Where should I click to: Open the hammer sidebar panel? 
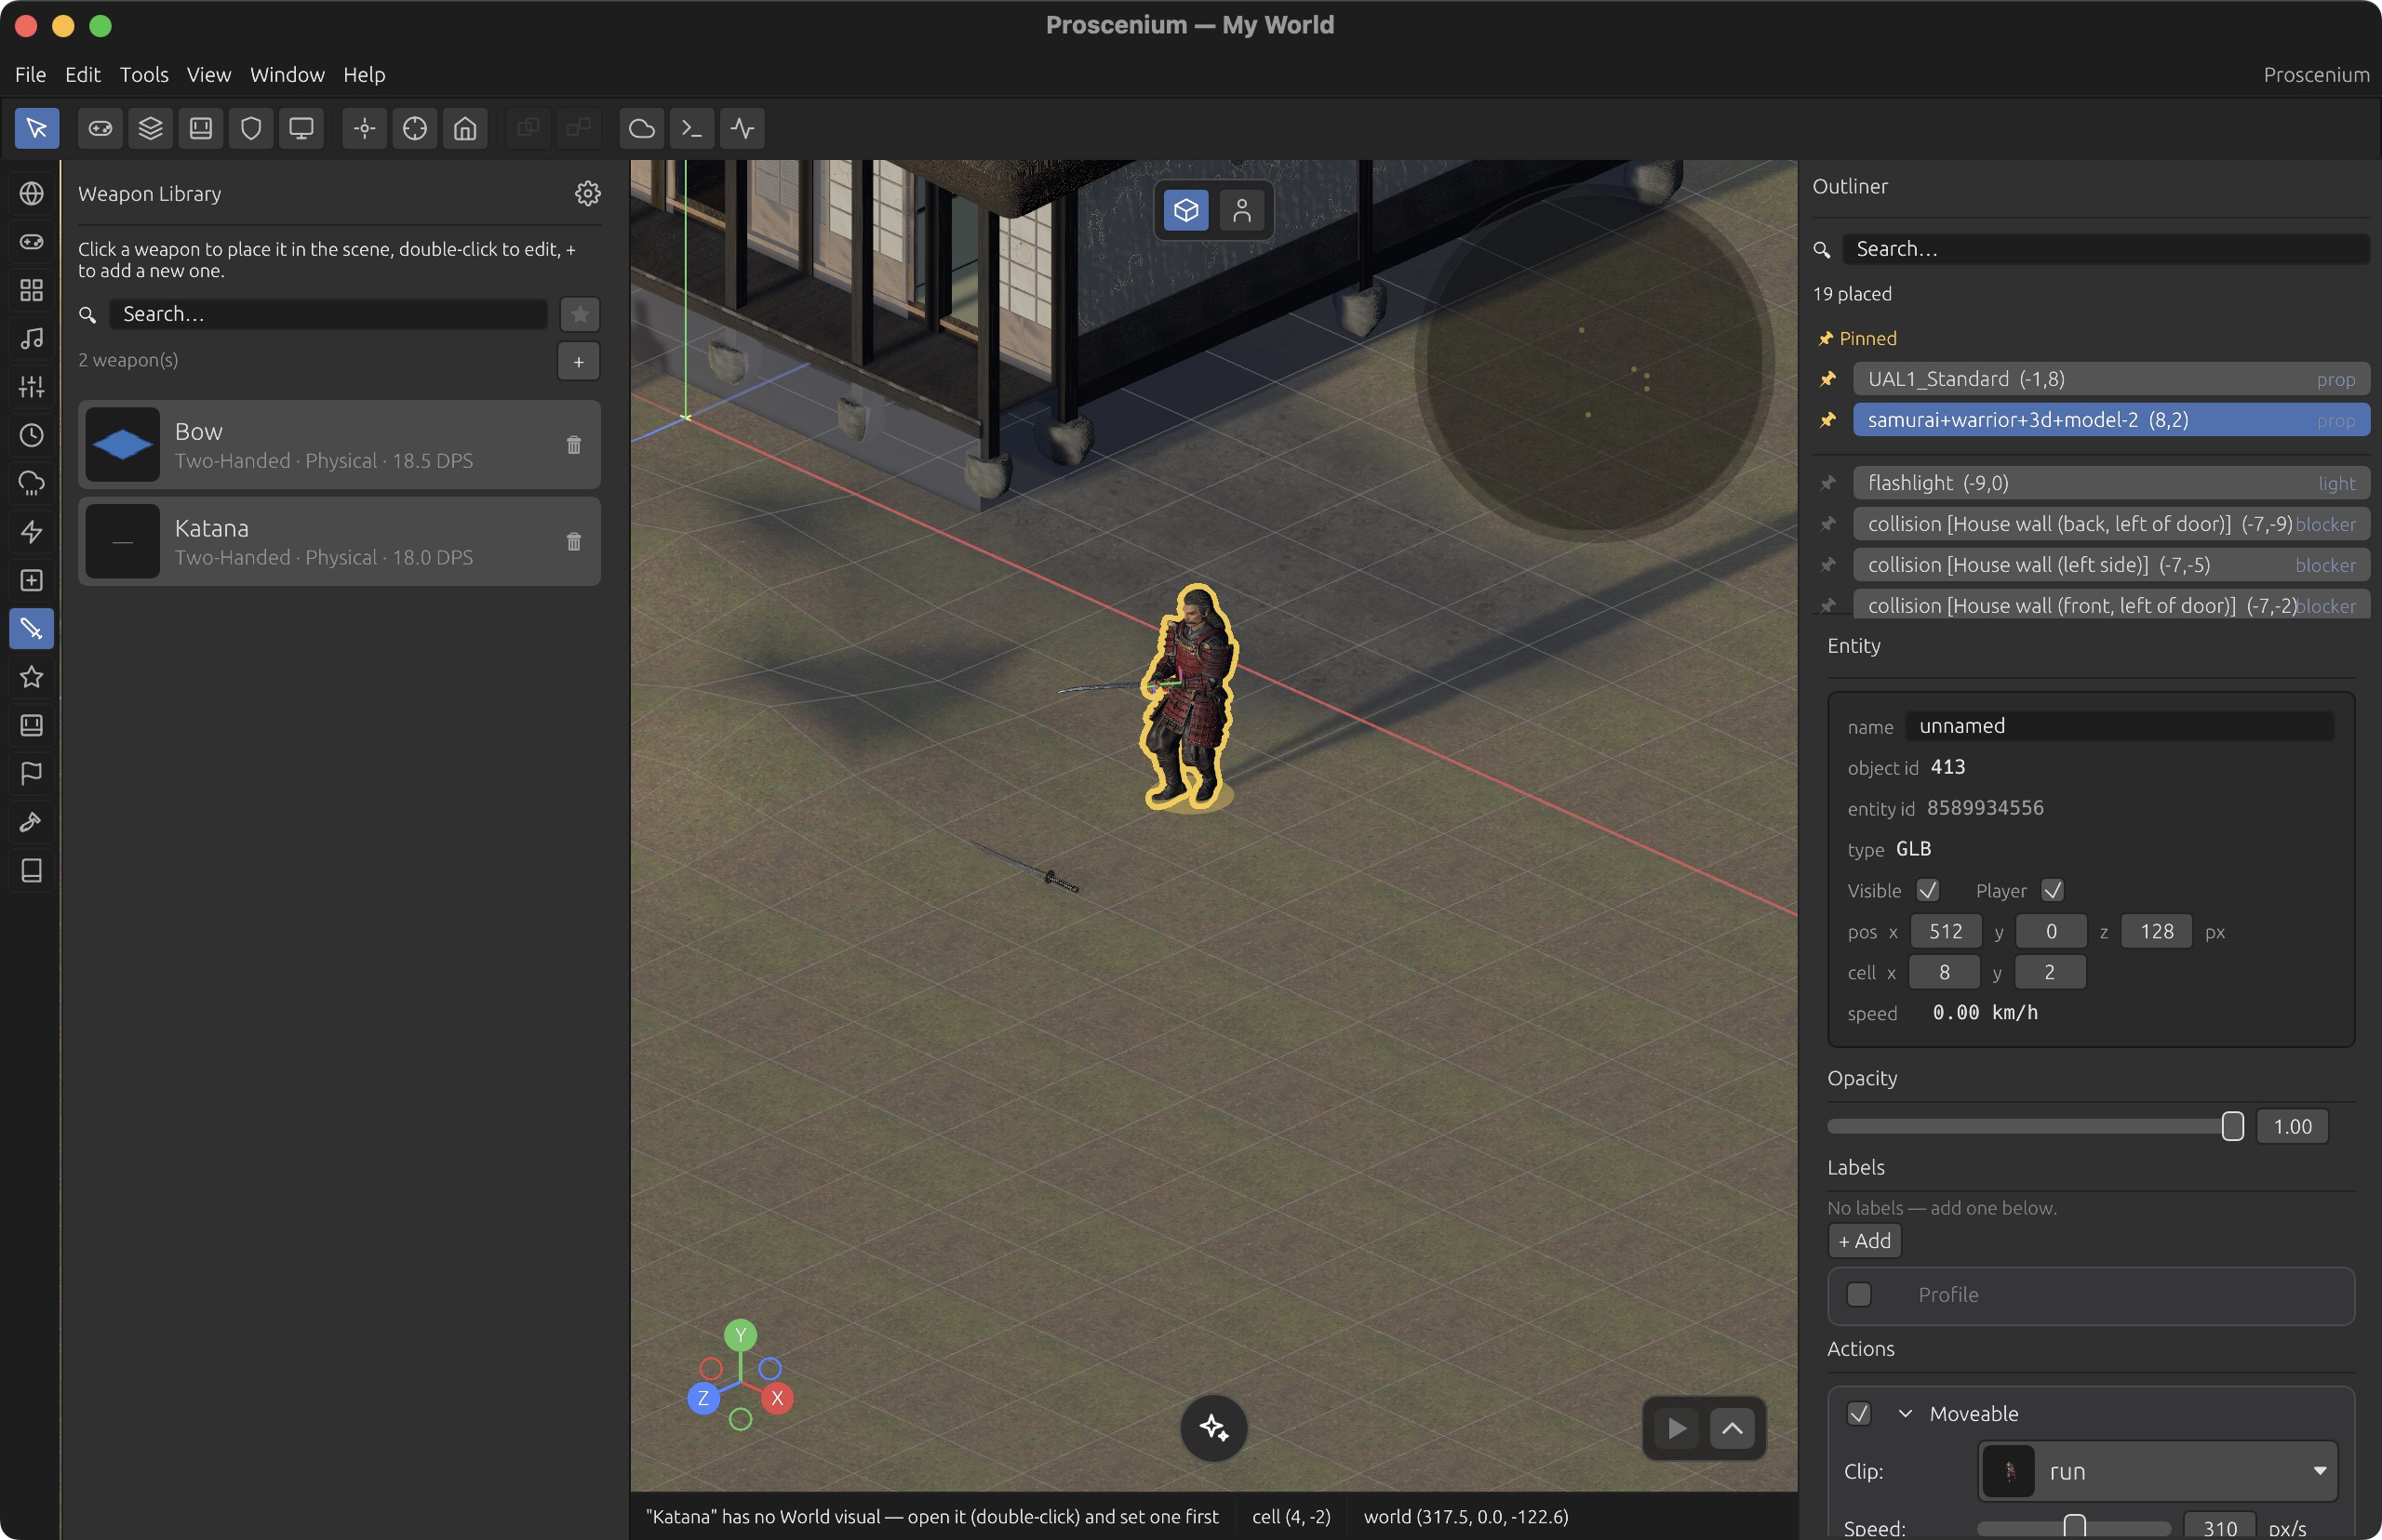point(32,822)
